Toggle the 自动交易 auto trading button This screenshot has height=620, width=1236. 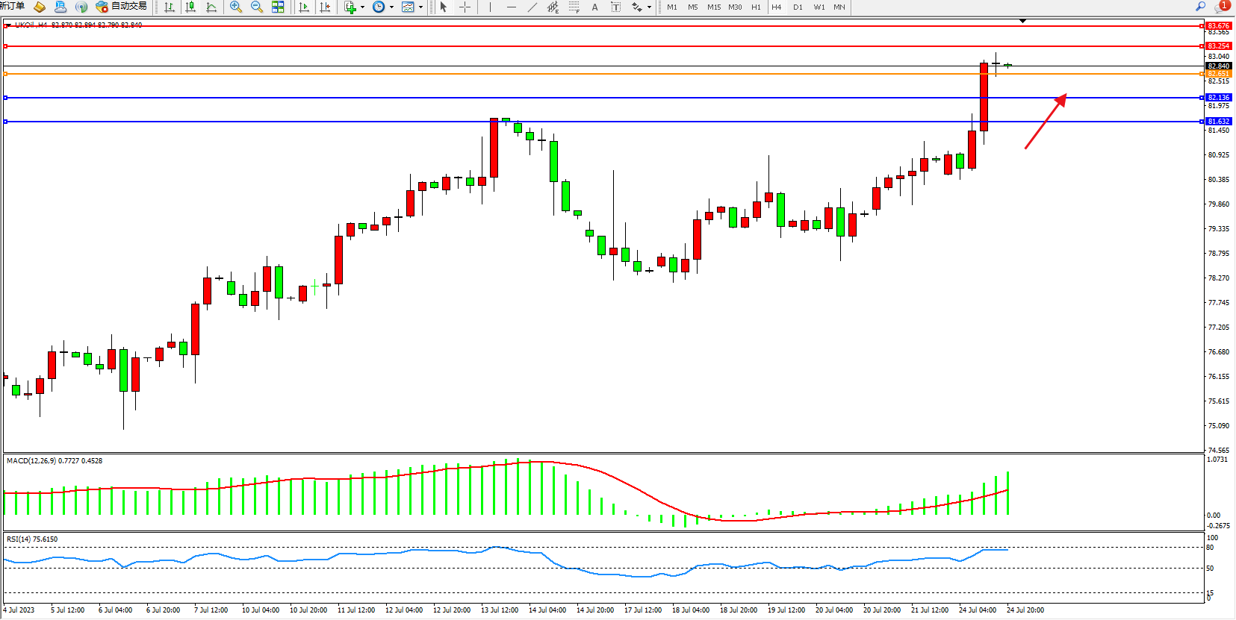122,6
